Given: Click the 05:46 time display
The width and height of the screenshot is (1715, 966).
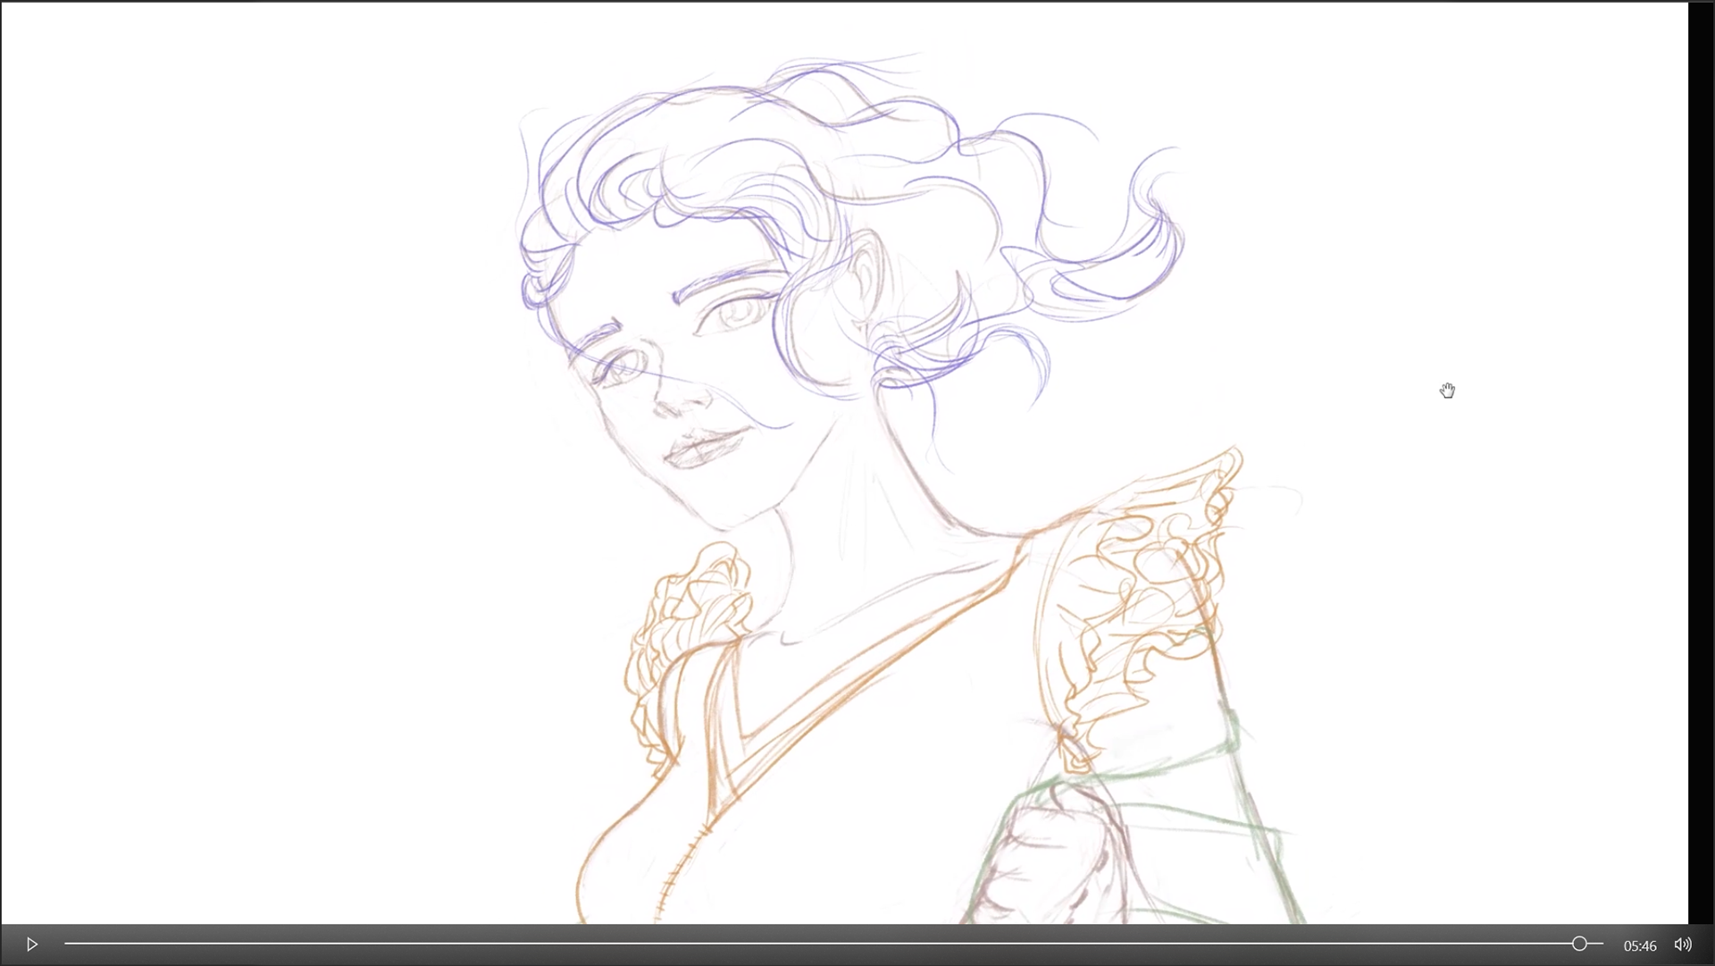Looking at the screenshot, I should 1639,945.
